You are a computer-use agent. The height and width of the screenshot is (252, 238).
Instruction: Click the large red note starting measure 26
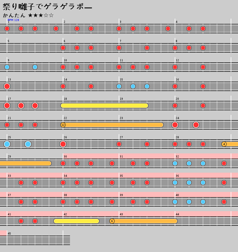point(63,144)
